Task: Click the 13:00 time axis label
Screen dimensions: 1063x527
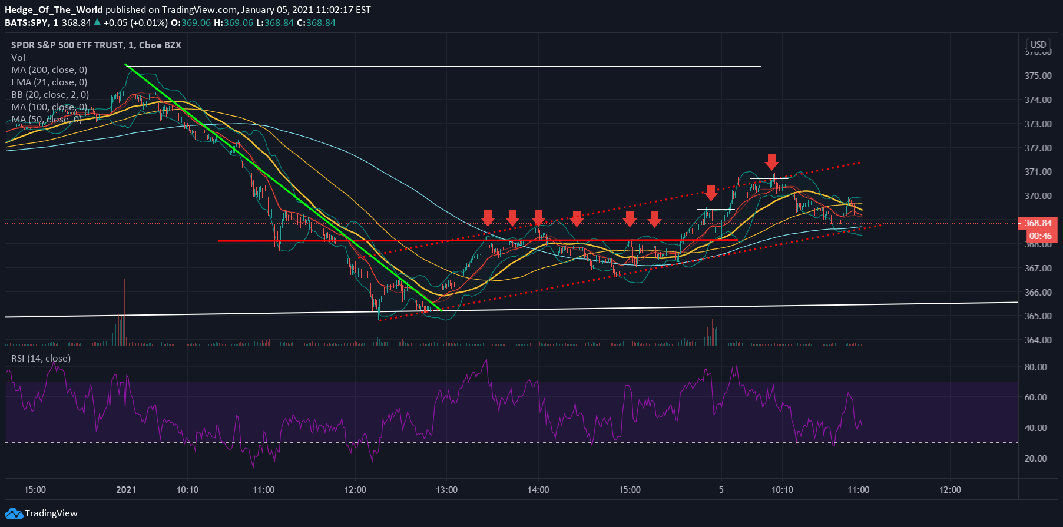Action: click(x=447, y=489)
